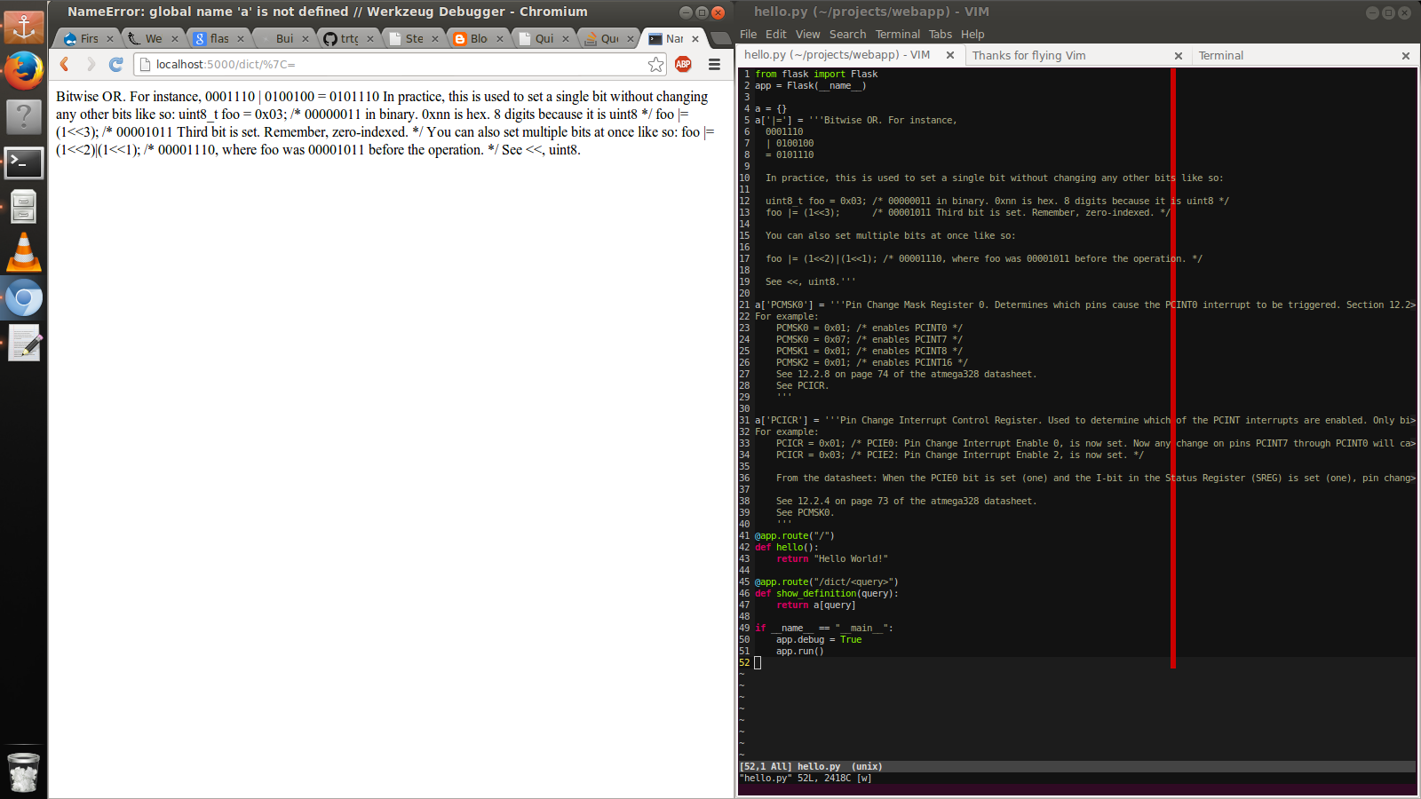Open the Tabs menu in Vim

[941, 34]
